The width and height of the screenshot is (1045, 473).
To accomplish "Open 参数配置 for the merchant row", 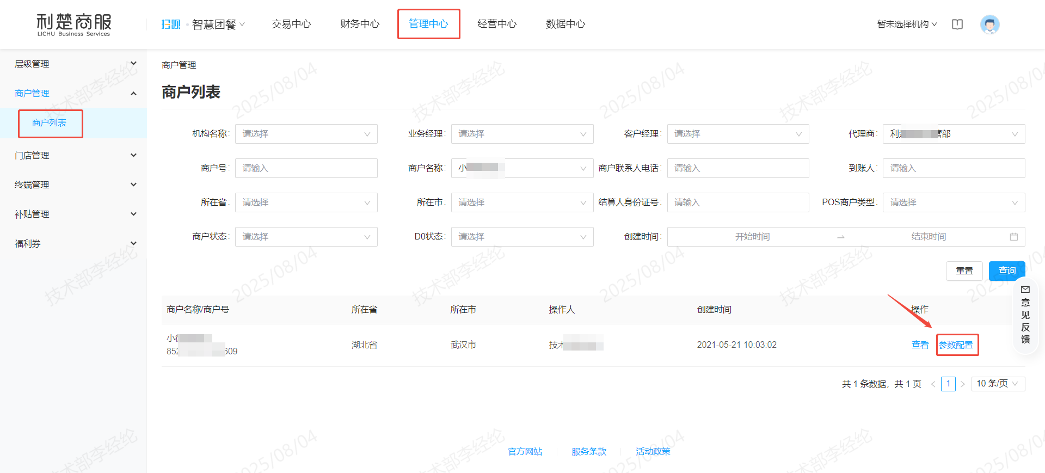I will [956, 345].
